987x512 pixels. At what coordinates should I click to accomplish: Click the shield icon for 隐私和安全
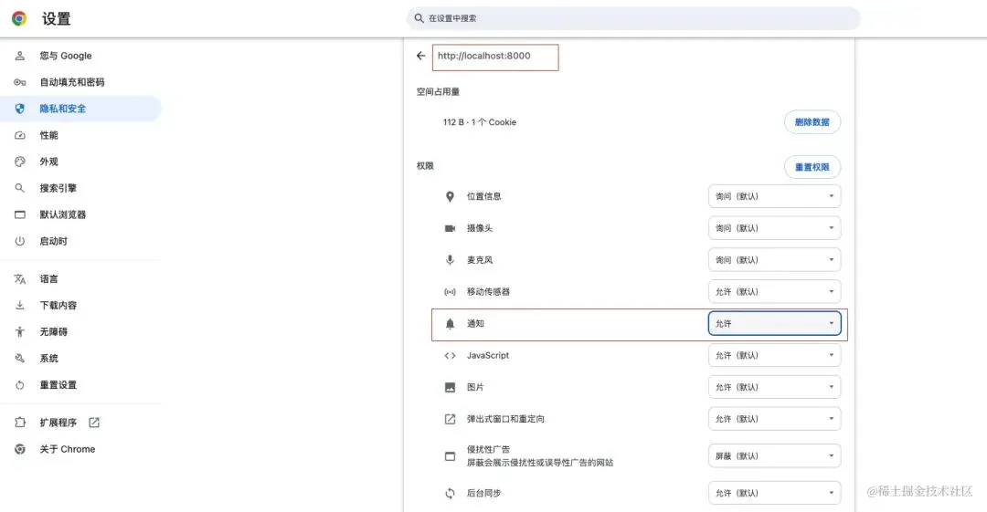coord(20,109)
